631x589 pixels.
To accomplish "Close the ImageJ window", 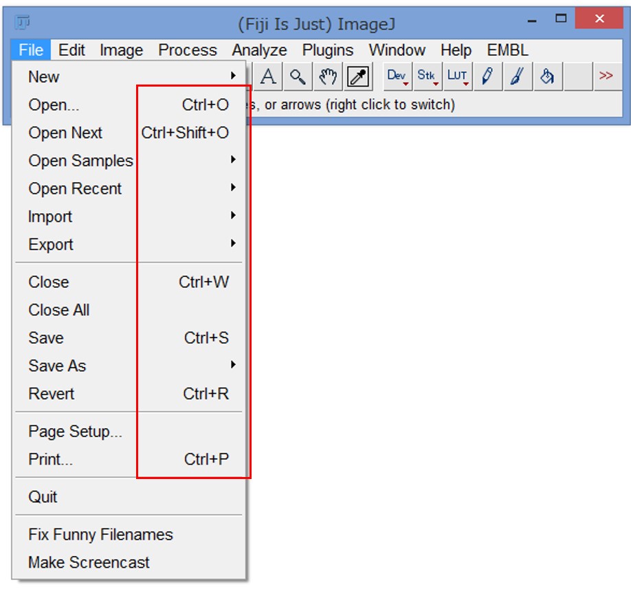I will (599, 19).
